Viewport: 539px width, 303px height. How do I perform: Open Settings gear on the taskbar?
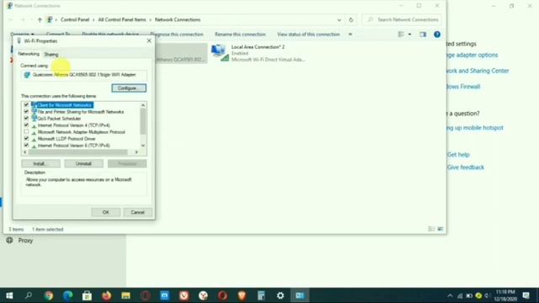coord(280,295)
